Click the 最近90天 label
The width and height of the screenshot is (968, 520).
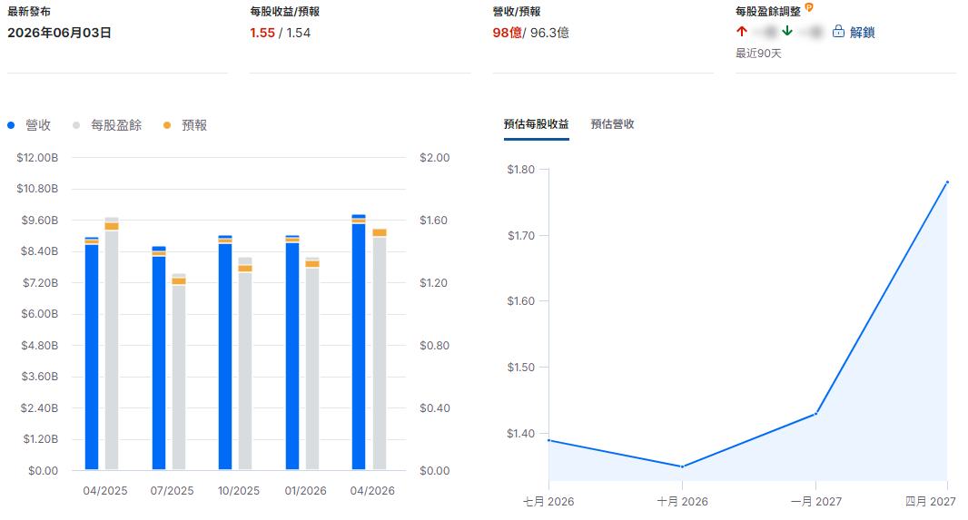(758, 54)
